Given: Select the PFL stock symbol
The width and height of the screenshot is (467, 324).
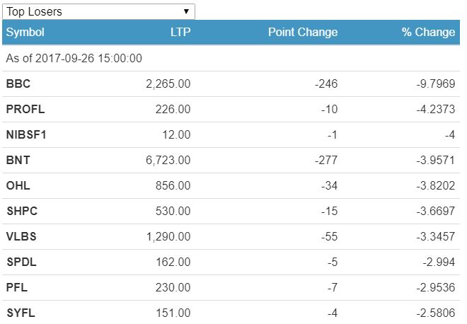Looking at the screenshot, I should click(x=17, y=287).
